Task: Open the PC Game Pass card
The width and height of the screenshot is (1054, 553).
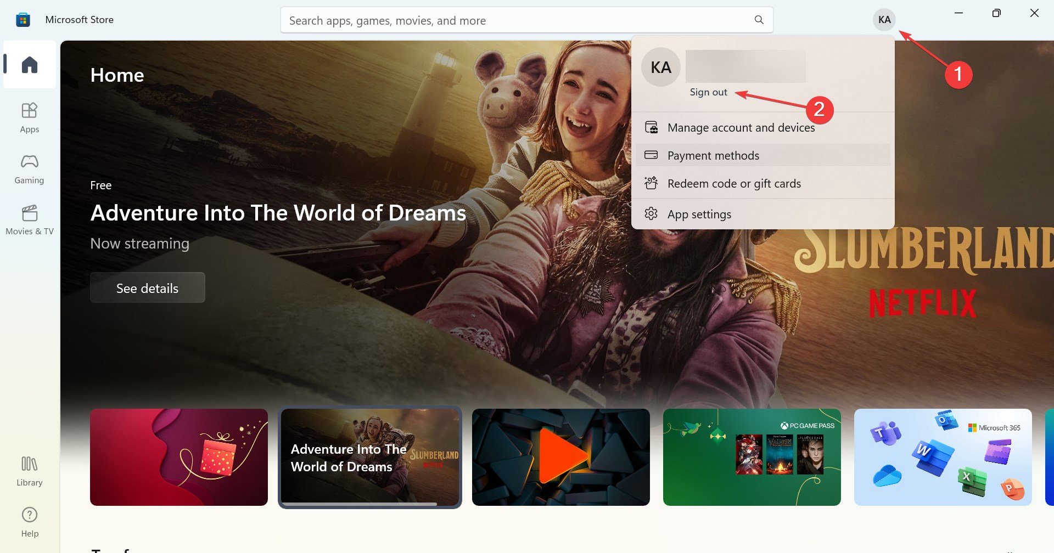Action: pos(752,457)
